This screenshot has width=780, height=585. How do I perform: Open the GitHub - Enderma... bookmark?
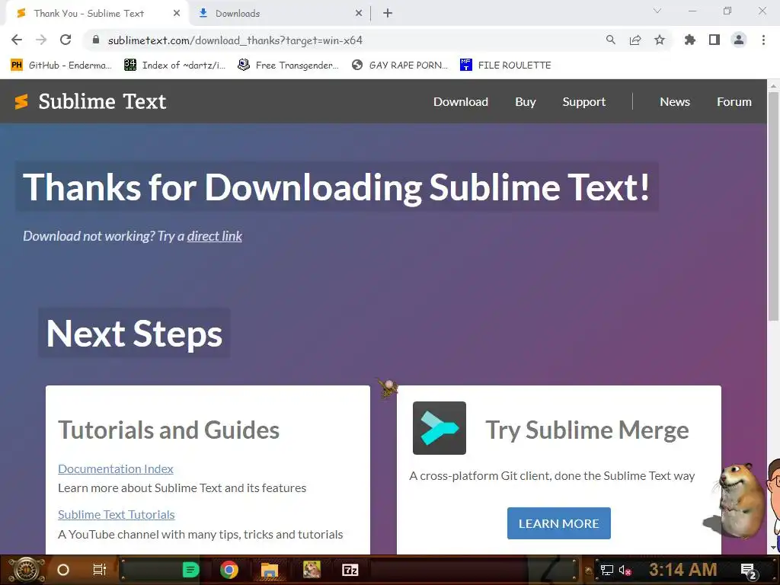61,66
